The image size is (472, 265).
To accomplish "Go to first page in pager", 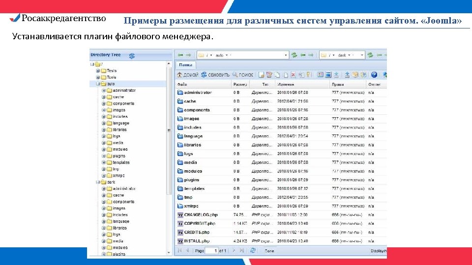I will tap(180, 251).
